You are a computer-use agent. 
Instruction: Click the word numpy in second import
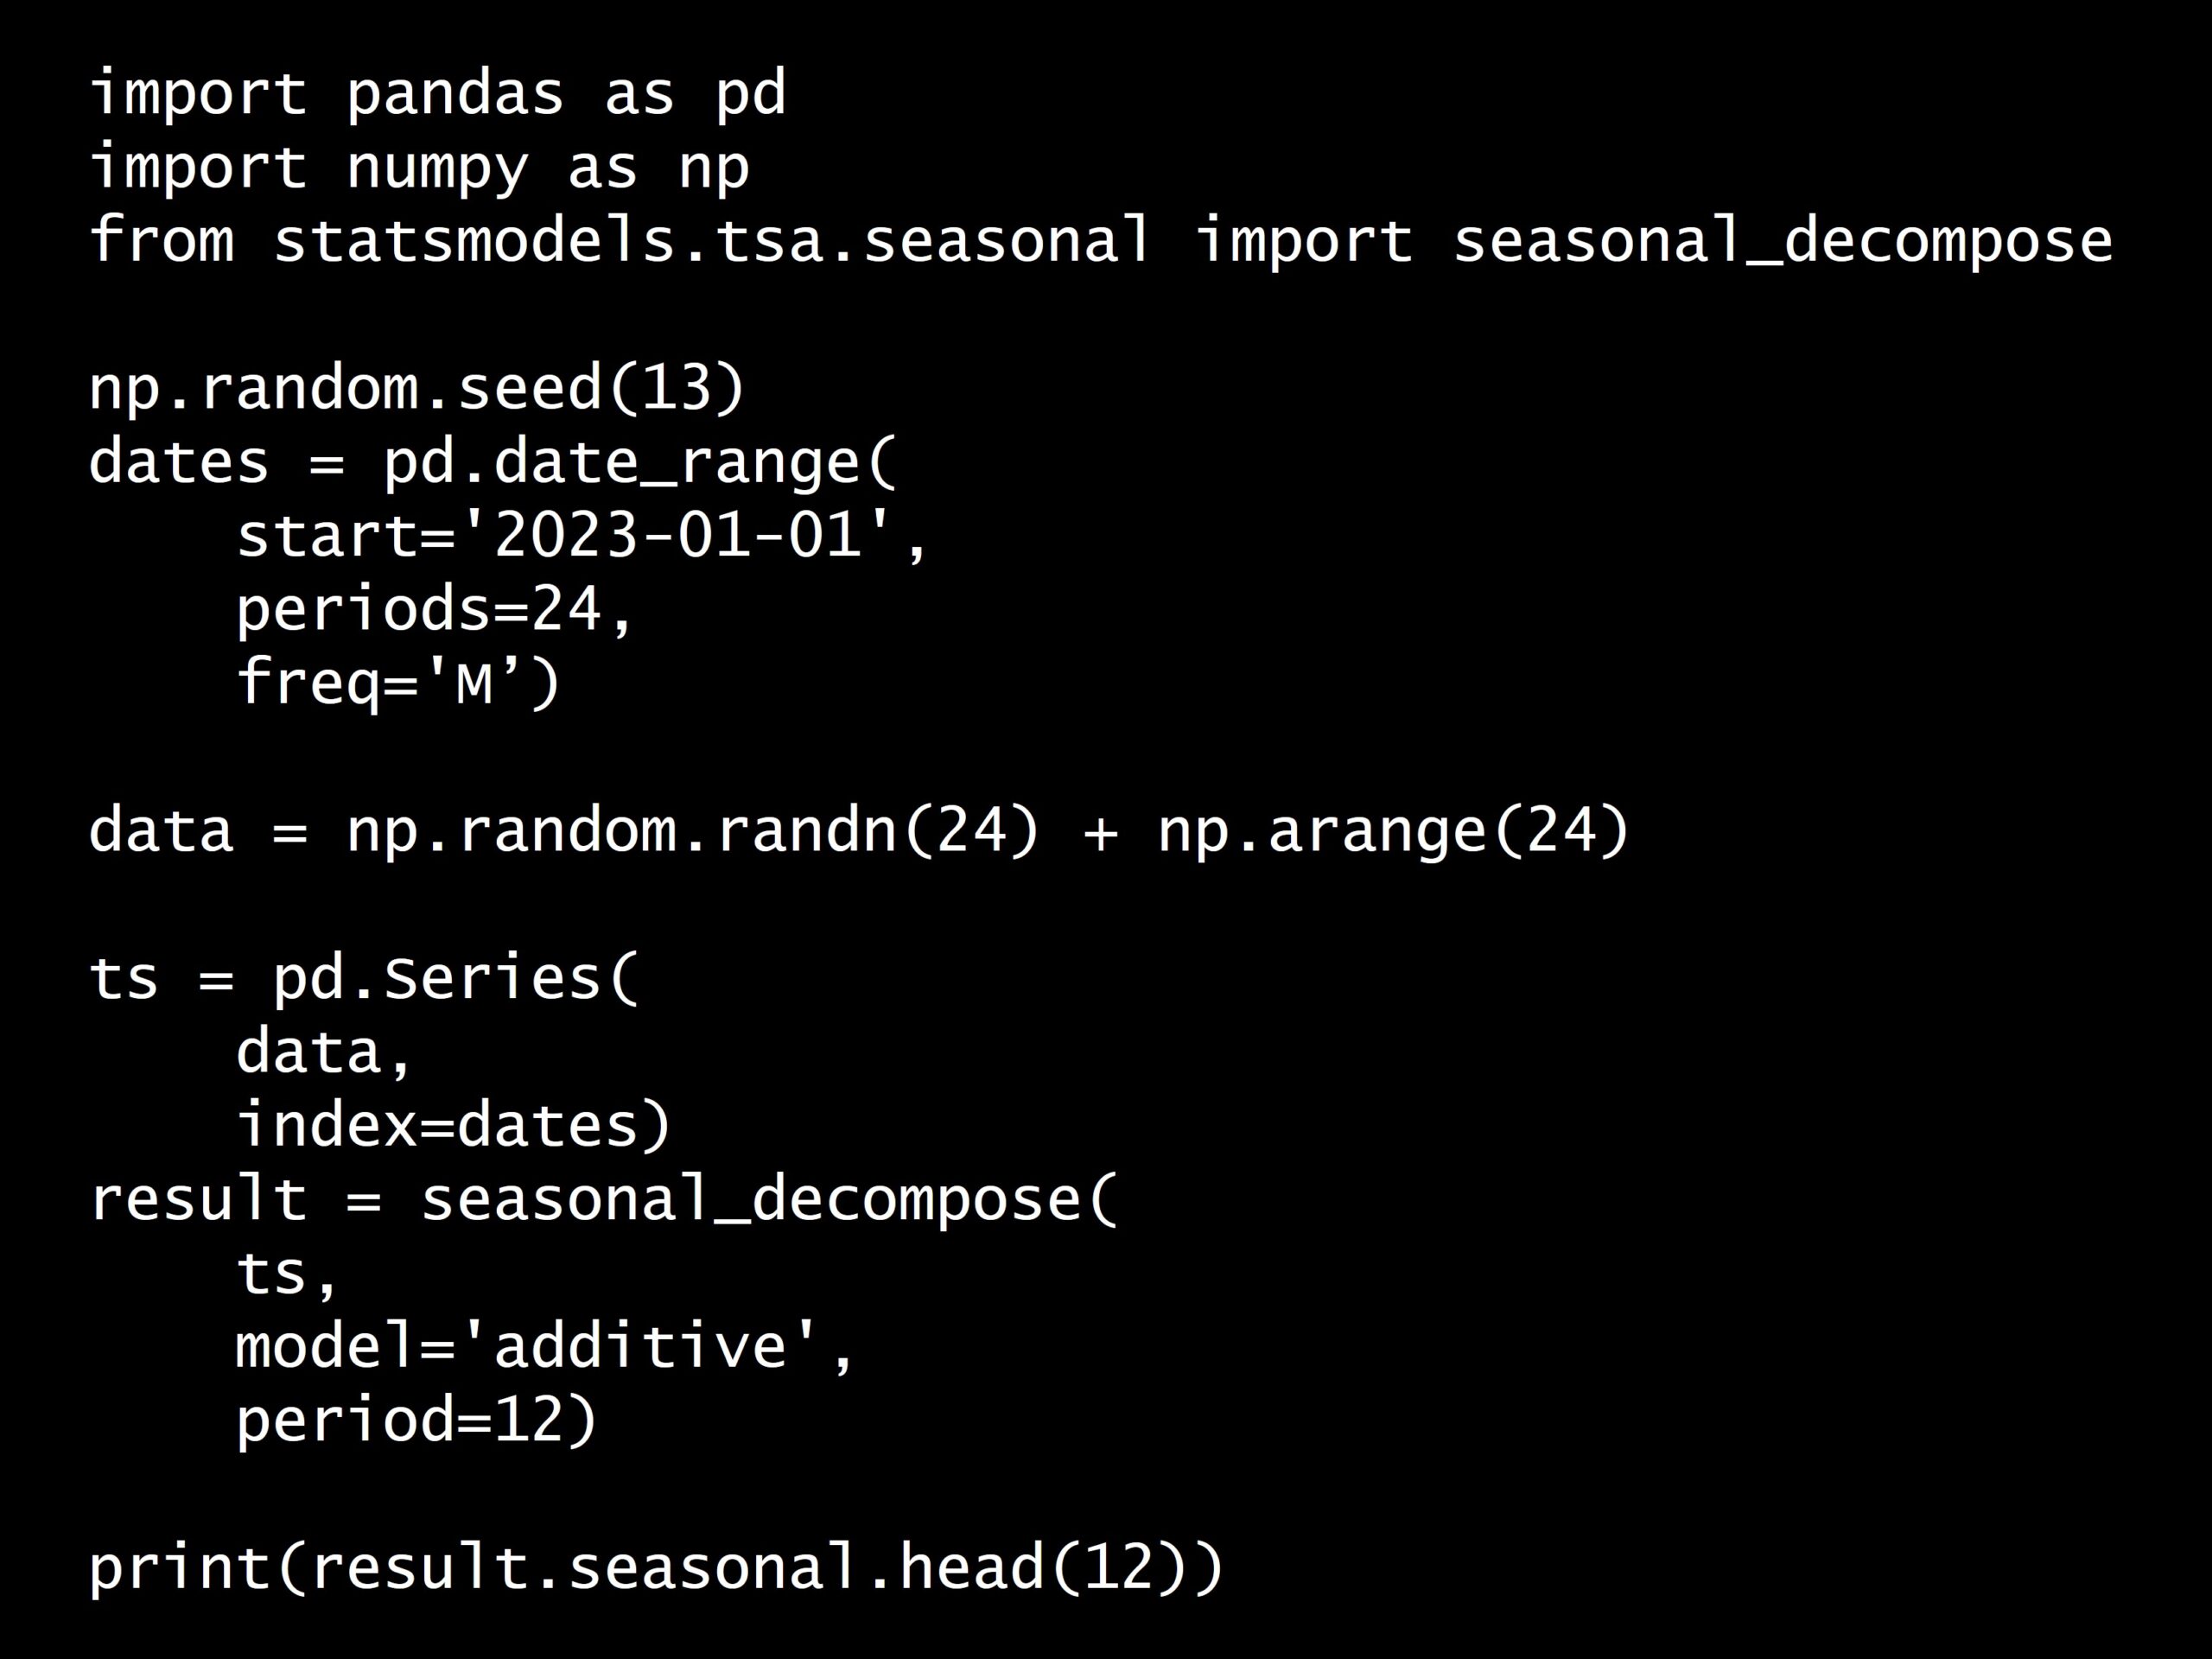436,168
